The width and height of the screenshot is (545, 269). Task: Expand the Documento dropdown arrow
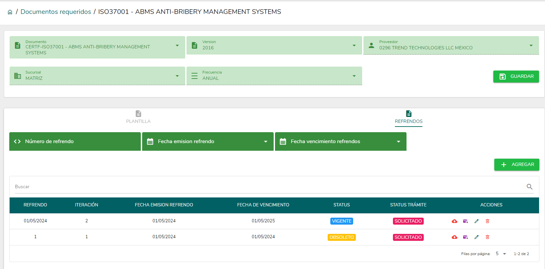tap(177, 46)
